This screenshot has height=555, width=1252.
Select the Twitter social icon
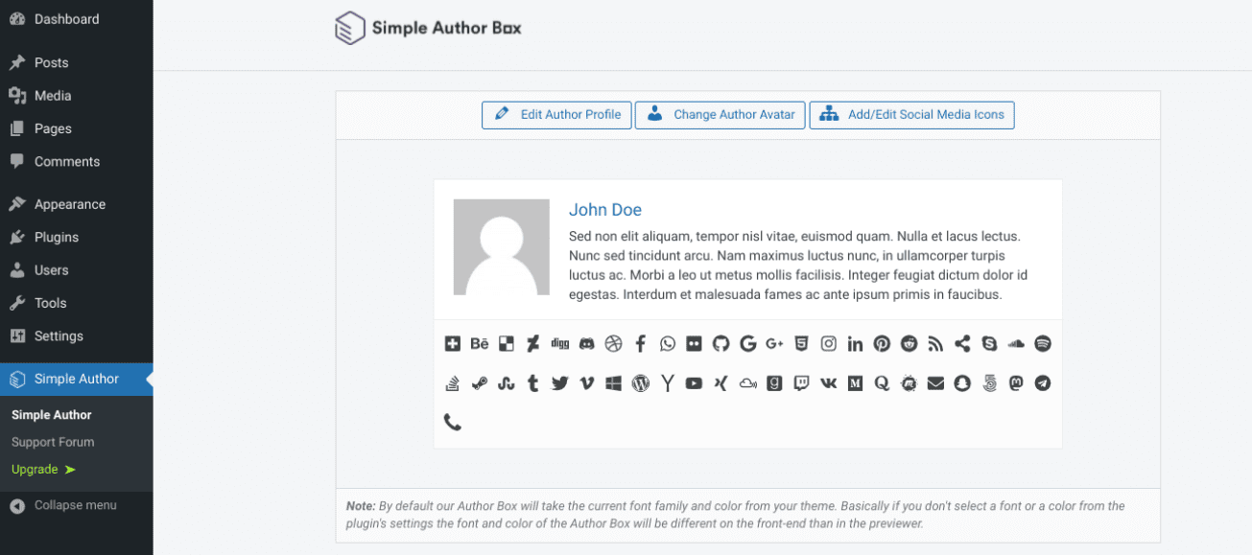559,382
